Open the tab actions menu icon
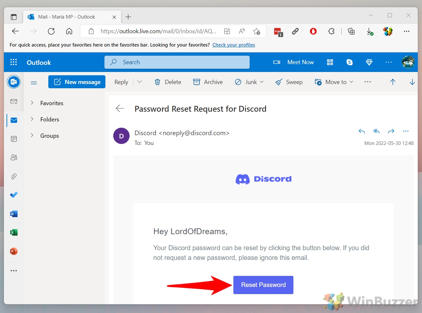 (x=14, y=17)
